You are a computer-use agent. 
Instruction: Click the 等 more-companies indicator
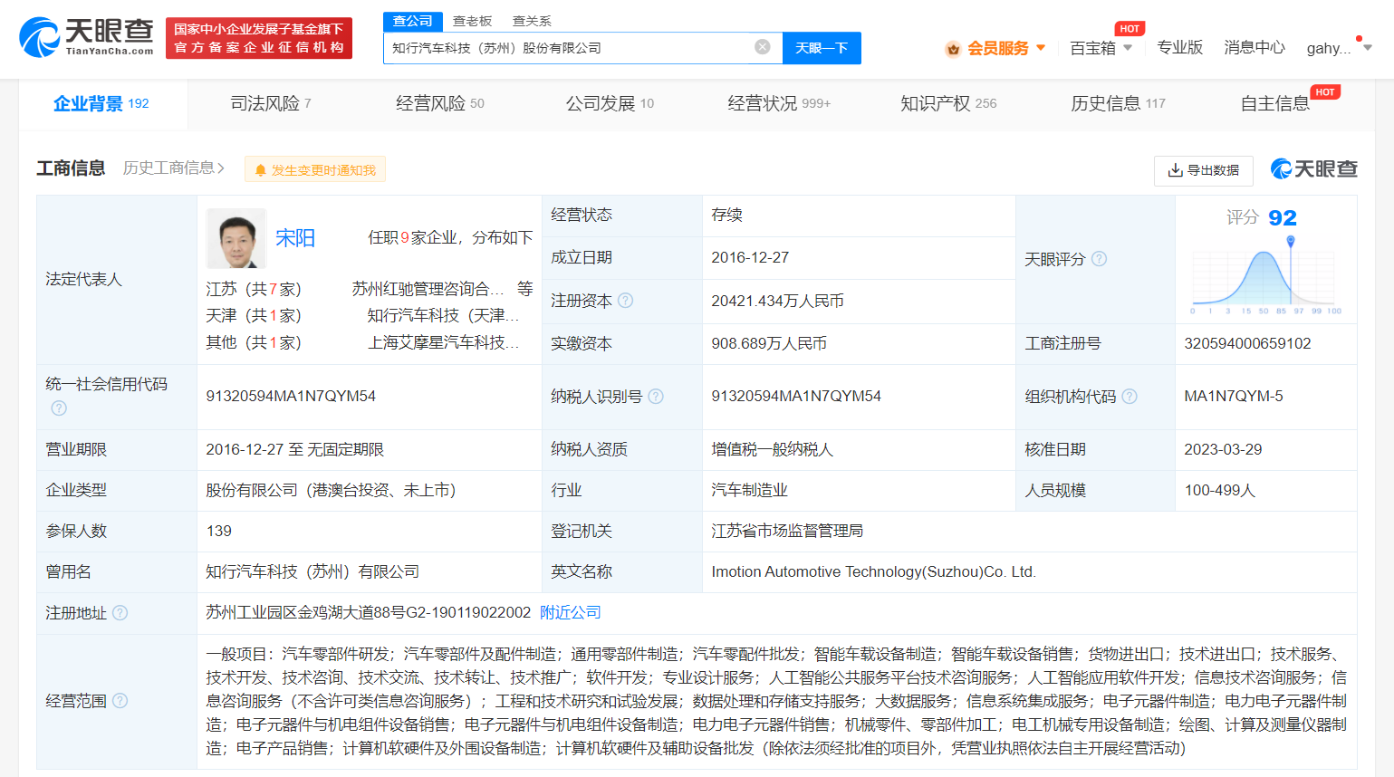tap(524, 289)
